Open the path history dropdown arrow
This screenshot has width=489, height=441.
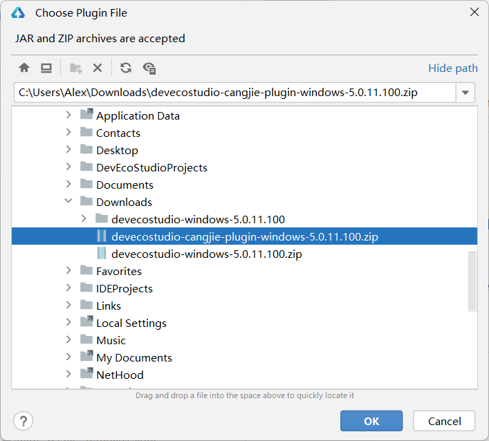tap(465, 93)
